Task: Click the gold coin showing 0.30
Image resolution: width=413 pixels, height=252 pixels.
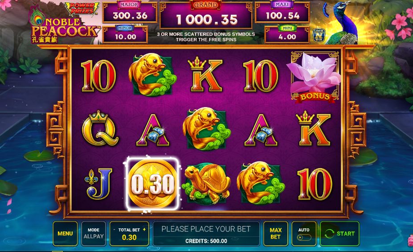Action: point(152,183)
